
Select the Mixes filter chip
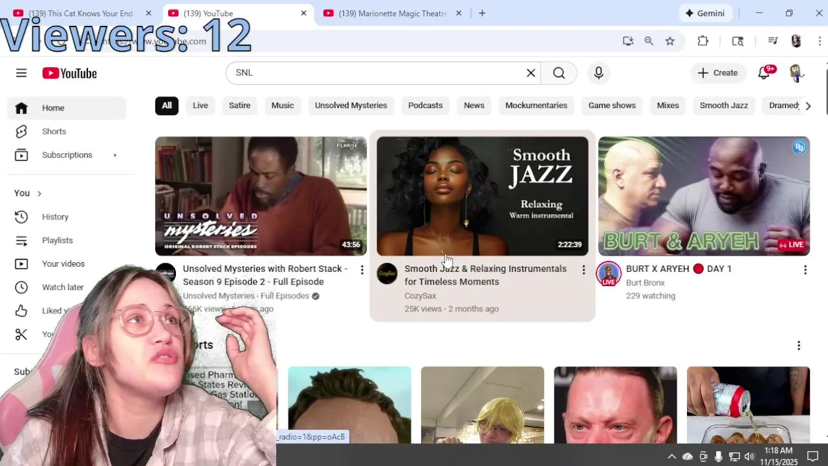pos(668,105)
